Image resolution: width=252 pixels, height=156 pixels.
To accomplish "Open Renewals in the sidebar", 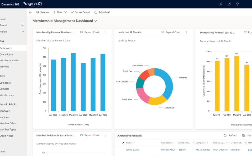I will [5, 111].
